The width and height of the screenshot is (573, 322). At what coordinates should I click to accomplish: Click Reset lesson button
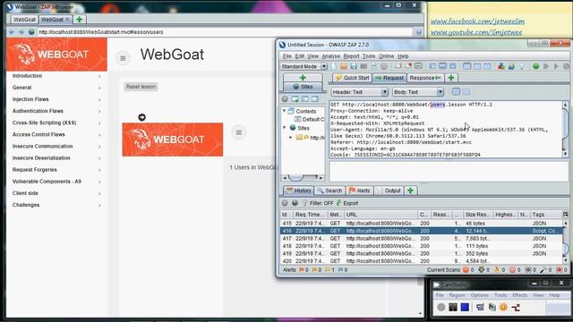pyautogui.click(x=141, y=87)
